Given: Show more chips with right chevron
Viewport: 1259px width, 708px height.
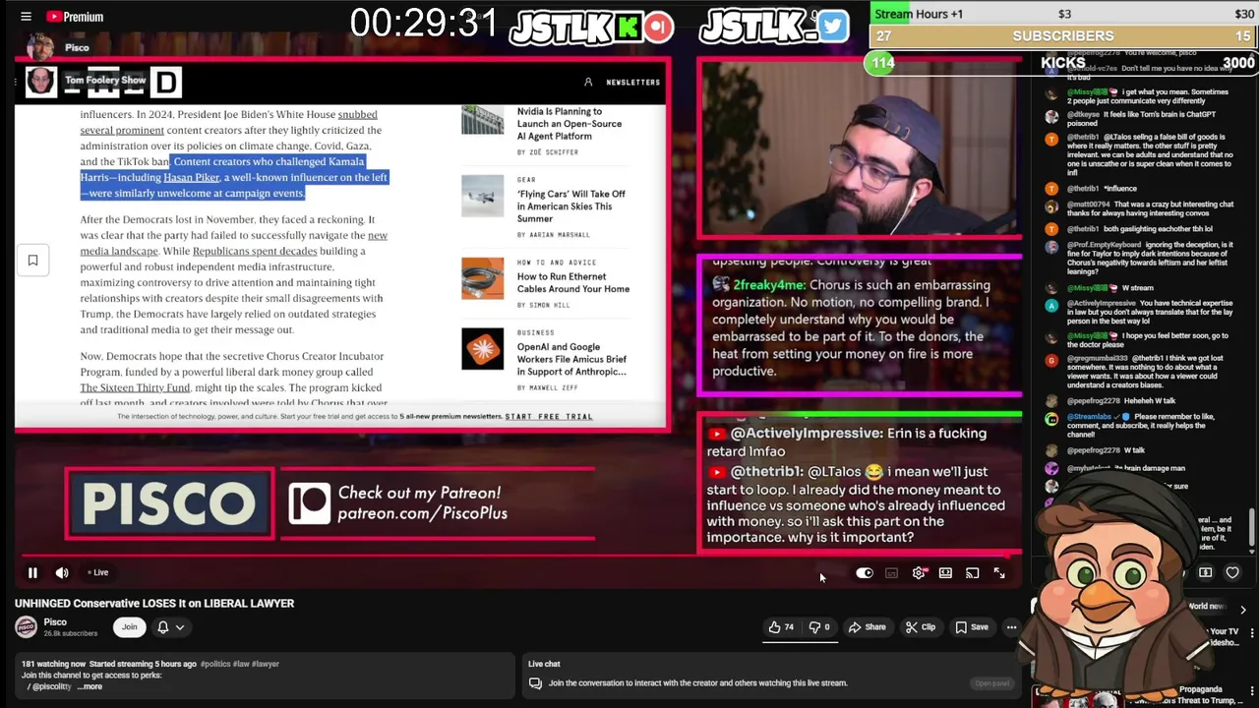Looking at the screenshot, I should pyautogui.click(x=1242, y=610).
